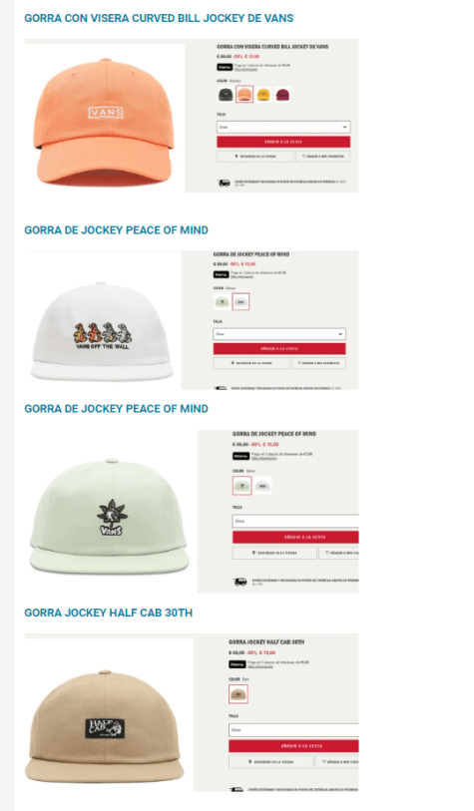Click the delivery truck icon under the orange cap

(x=224, y=183)
